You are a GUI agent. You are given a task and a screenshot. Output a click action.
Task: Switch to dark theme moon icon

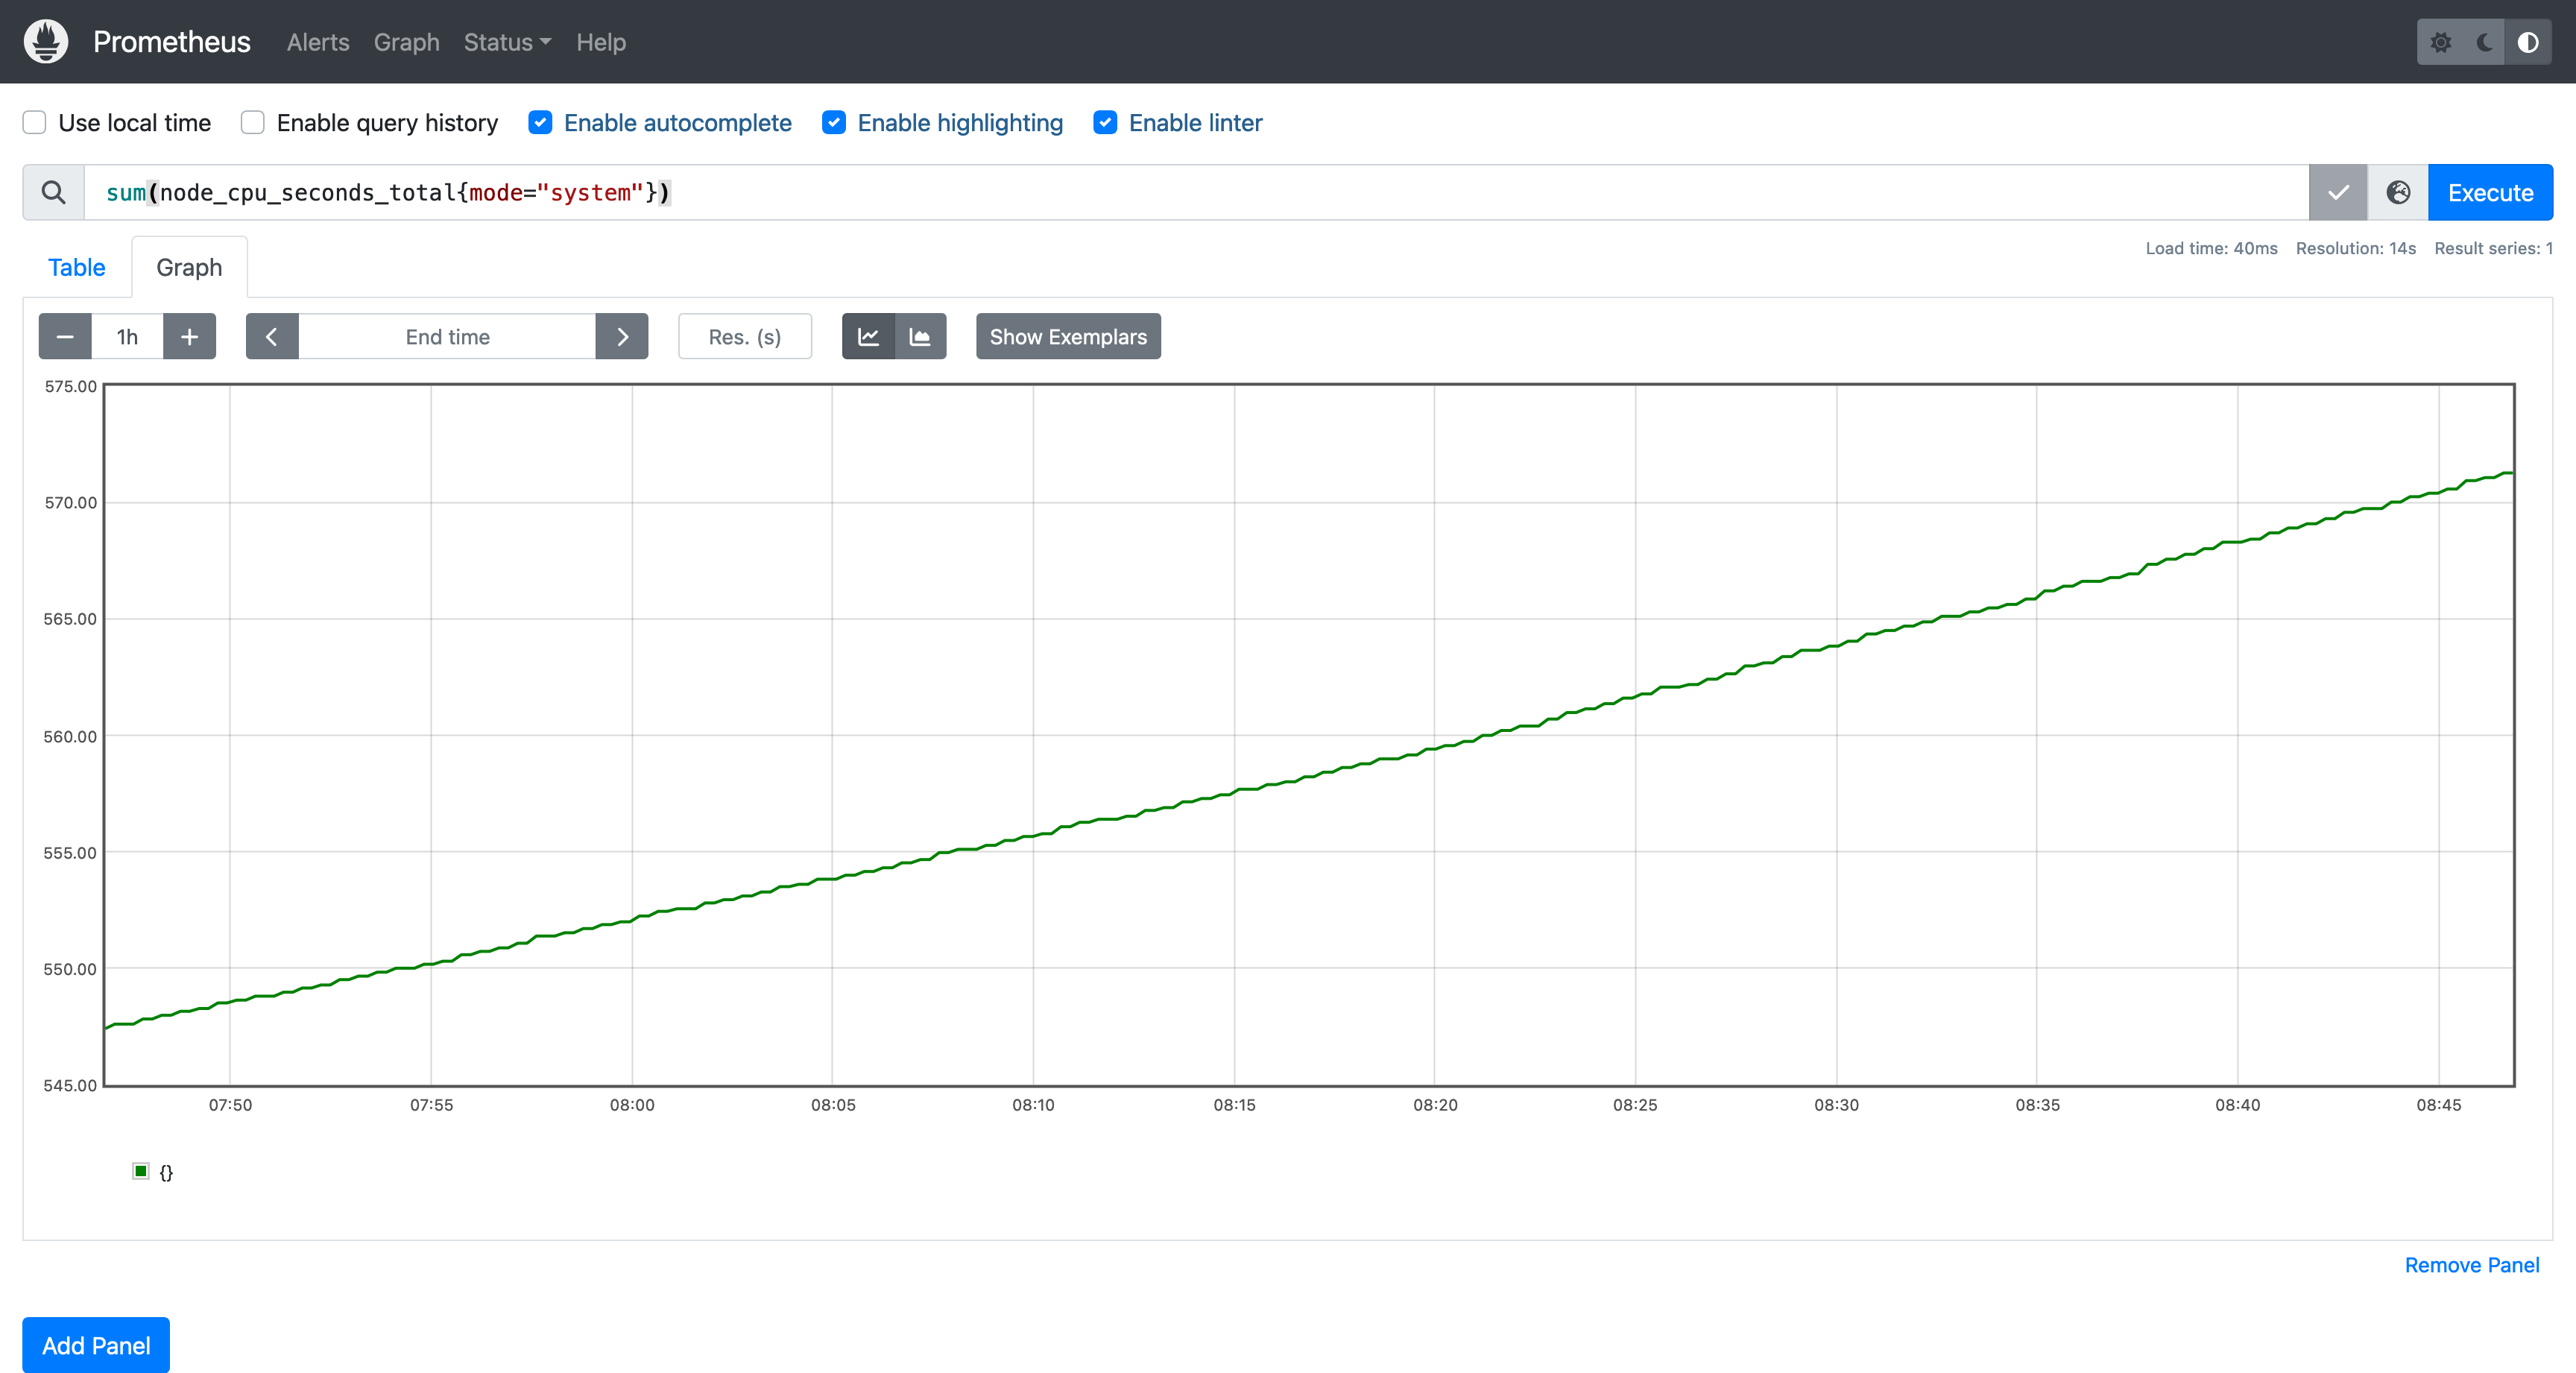pyautogui.click(x=2484, y=42)
